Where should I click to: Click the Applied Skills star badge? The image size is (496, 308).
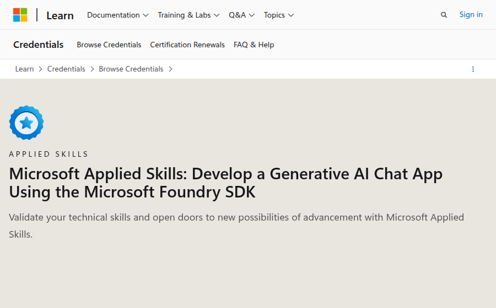pos(26,123)
